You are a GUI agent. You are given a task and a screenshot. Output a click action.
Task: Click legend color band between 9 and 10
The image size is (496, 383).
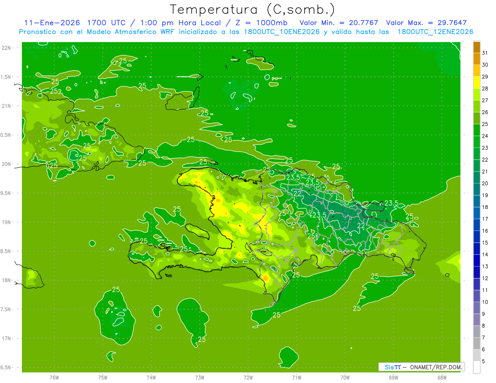click(477, 308)
